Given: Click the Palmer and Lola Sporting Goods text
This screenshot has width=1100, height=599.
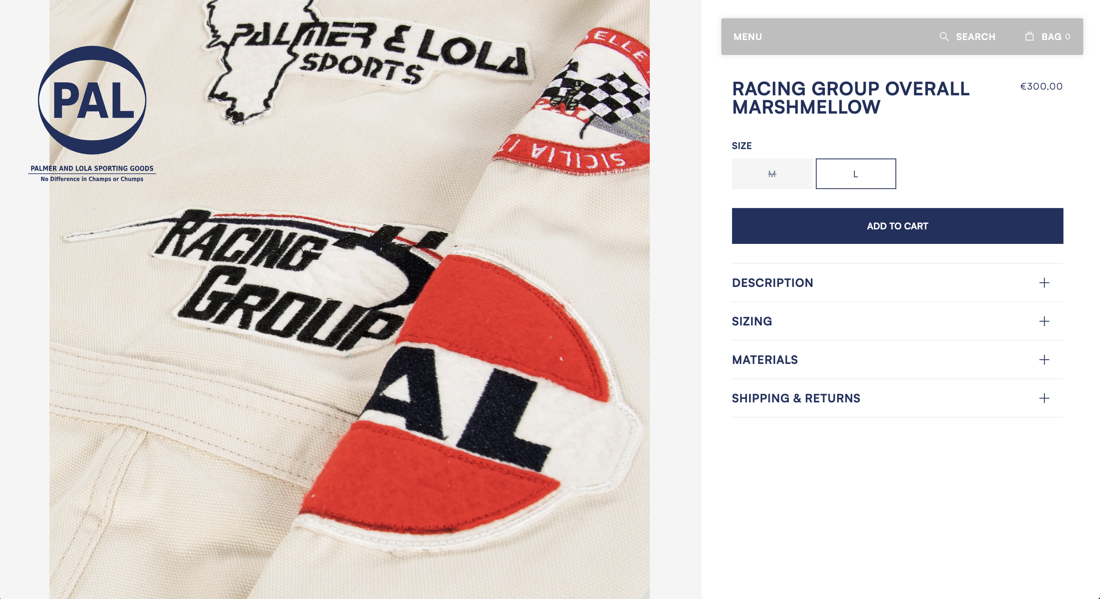Looking at the screenshot, I should (92, 169).
